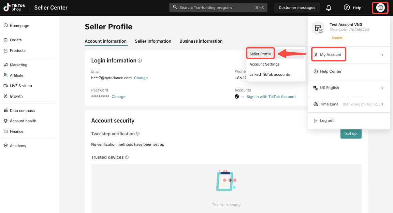The image size is (393, 213).
Task: Open the shop avatar icon in header
Action: click(380, 8)
